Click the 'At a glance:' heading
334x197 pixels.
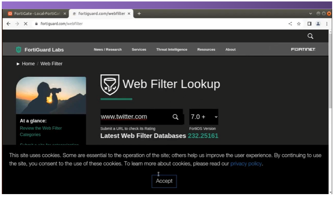tap(33, 121)
